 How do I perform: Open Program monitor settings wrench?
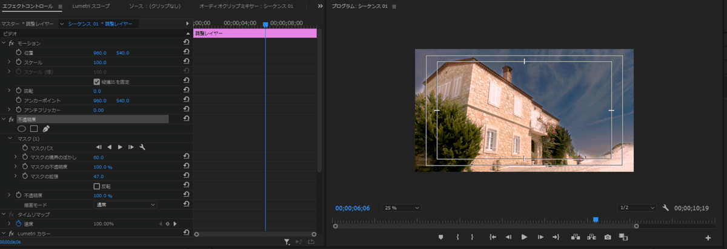click(x=666, y=208)
